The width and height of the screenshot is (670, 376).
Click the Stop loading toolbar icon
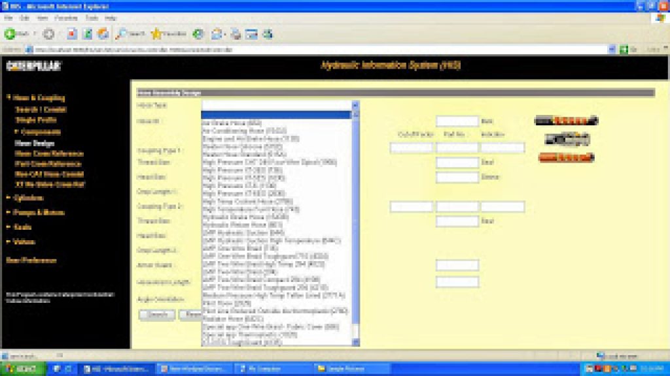pyautogui.click(x=72, y=34)
